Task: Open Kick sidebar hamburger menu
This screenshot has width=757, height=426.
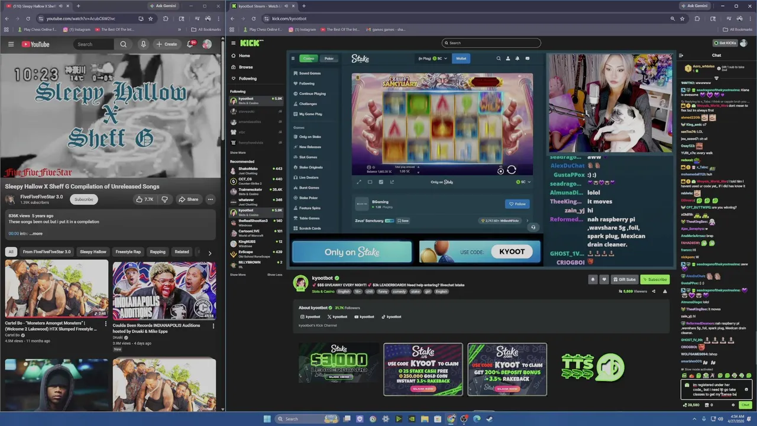Action: 234,43
